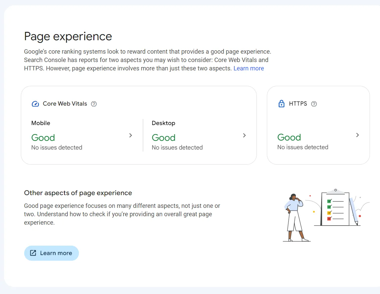Click No issues detected under Desktop
Screen dimensions: 380x294
[177, 148]
